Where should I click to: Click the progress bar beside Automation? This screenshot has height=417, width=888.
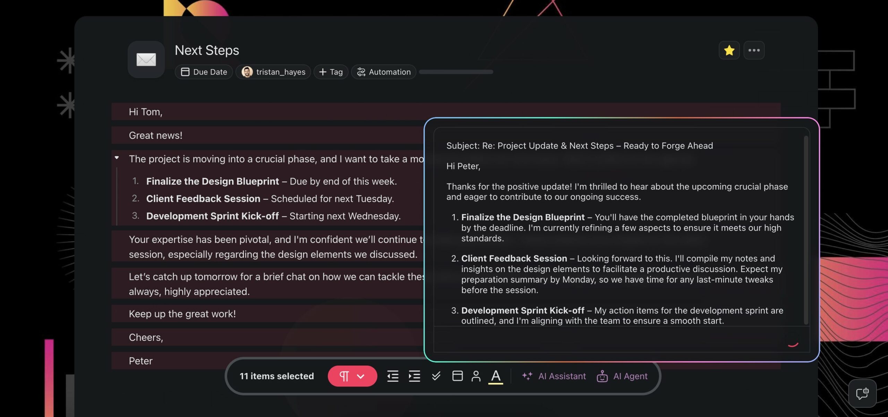[456, 72]
